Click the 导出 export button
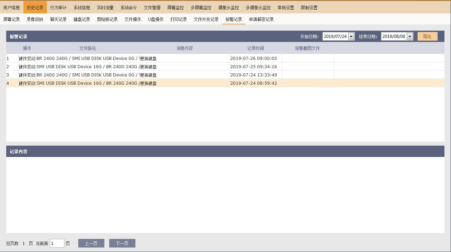 [427, 36]
